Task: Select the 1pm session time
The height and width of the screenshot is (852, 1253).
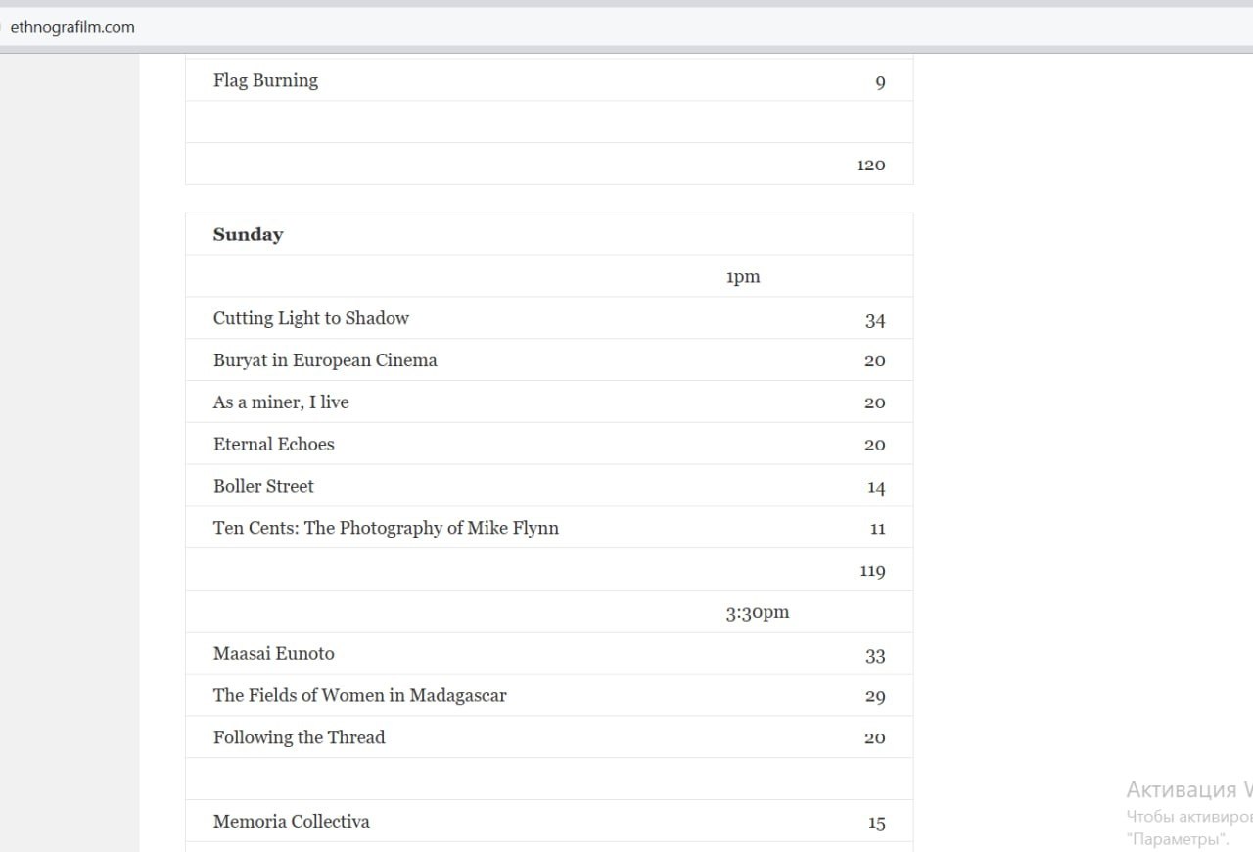Action: click(x=742, y=277)
